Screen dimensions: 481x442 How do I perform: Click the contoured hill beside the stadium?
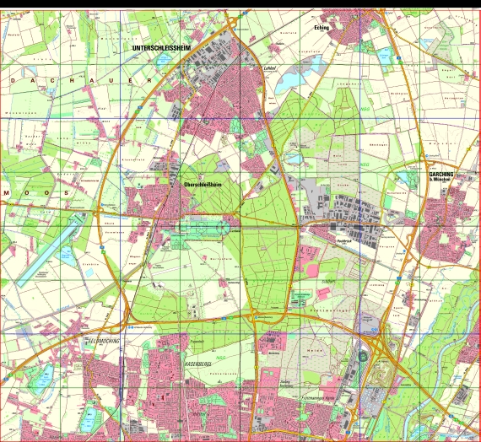(x=381, y=375)
